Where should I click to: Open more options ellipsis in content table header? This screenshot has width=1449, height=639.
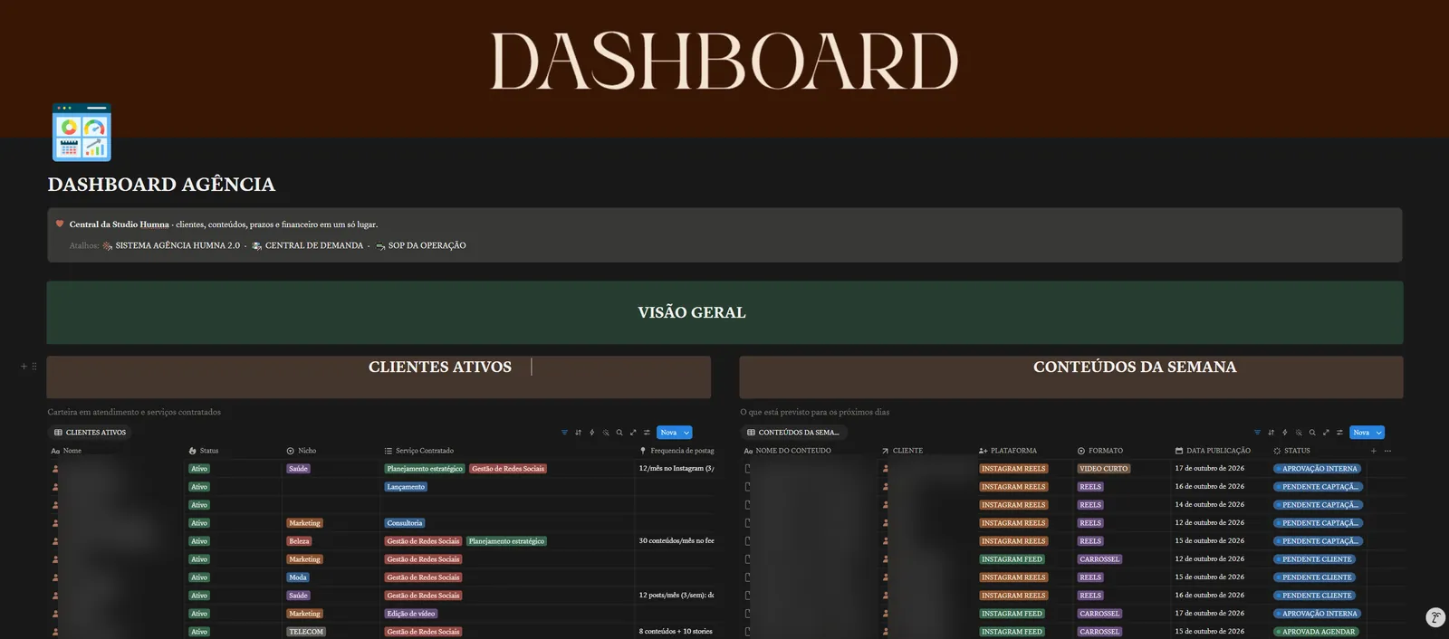pyautogui.click(x=1387, y=451)
